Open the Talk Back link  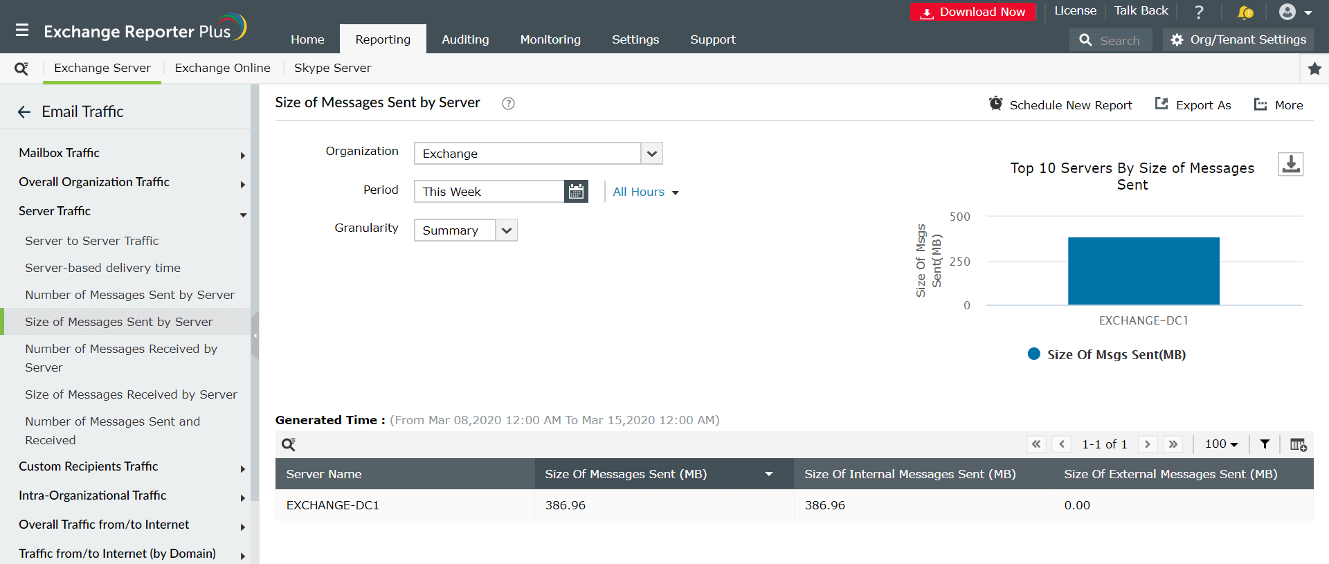click(1141, 11)
